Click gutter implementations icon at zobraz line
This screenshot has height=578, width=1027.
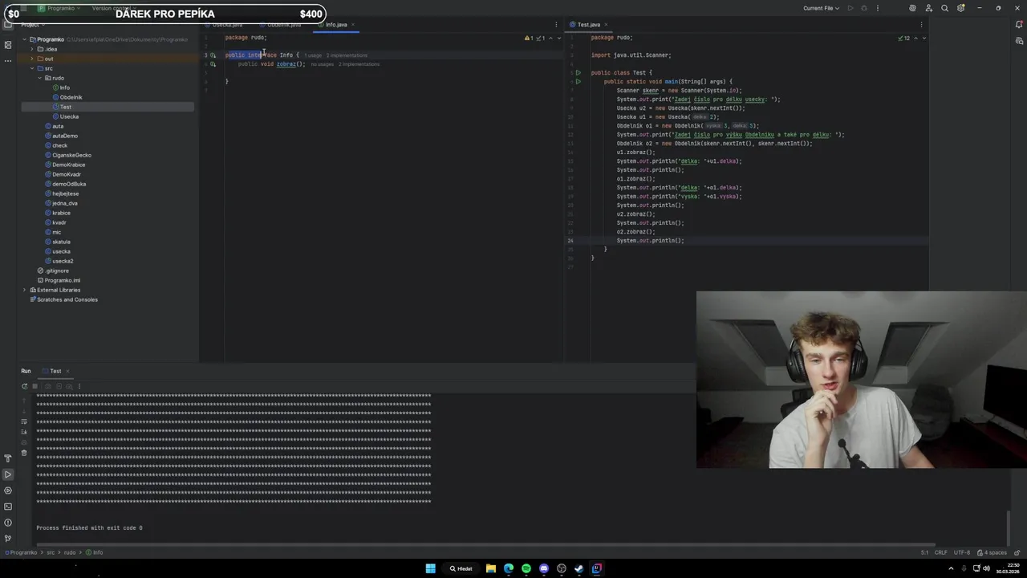click(x=213, y=64)
